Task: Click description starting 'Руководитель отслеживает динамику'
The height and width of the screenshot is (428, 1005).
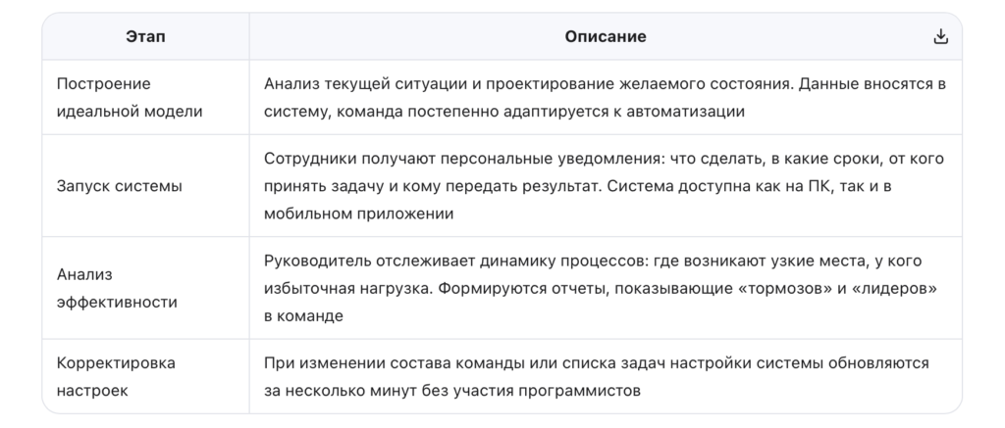Action: click(x=600, y=288)
